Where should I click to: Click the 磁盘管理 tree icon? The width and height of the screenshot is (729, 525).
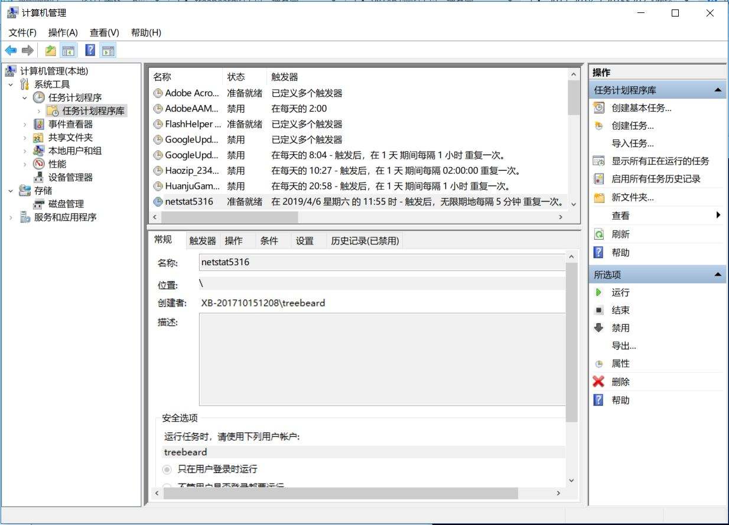click(39, 204)
